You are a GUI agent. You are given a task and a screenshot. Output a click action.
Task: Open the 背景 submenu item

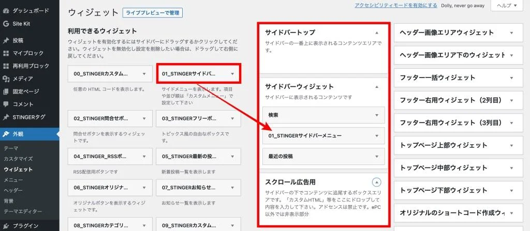(8, 201)
